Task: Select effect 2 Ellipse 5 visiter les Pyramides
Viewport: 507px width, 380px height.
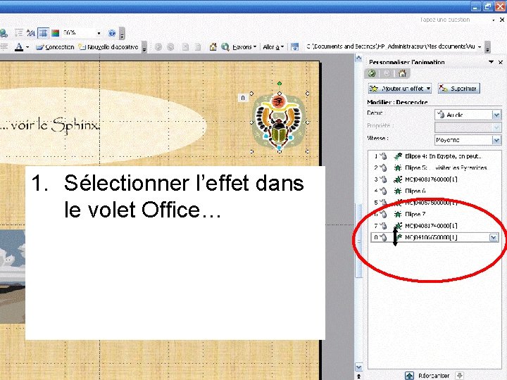Action: pyautogui.click(x=435, y=168)
